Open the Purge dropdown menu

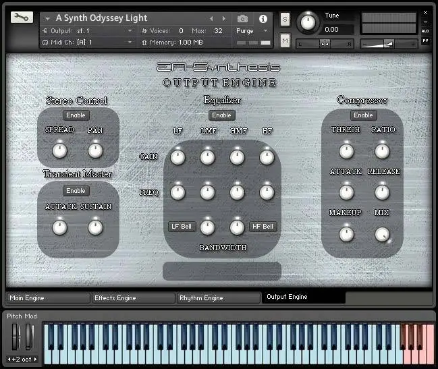252,31
